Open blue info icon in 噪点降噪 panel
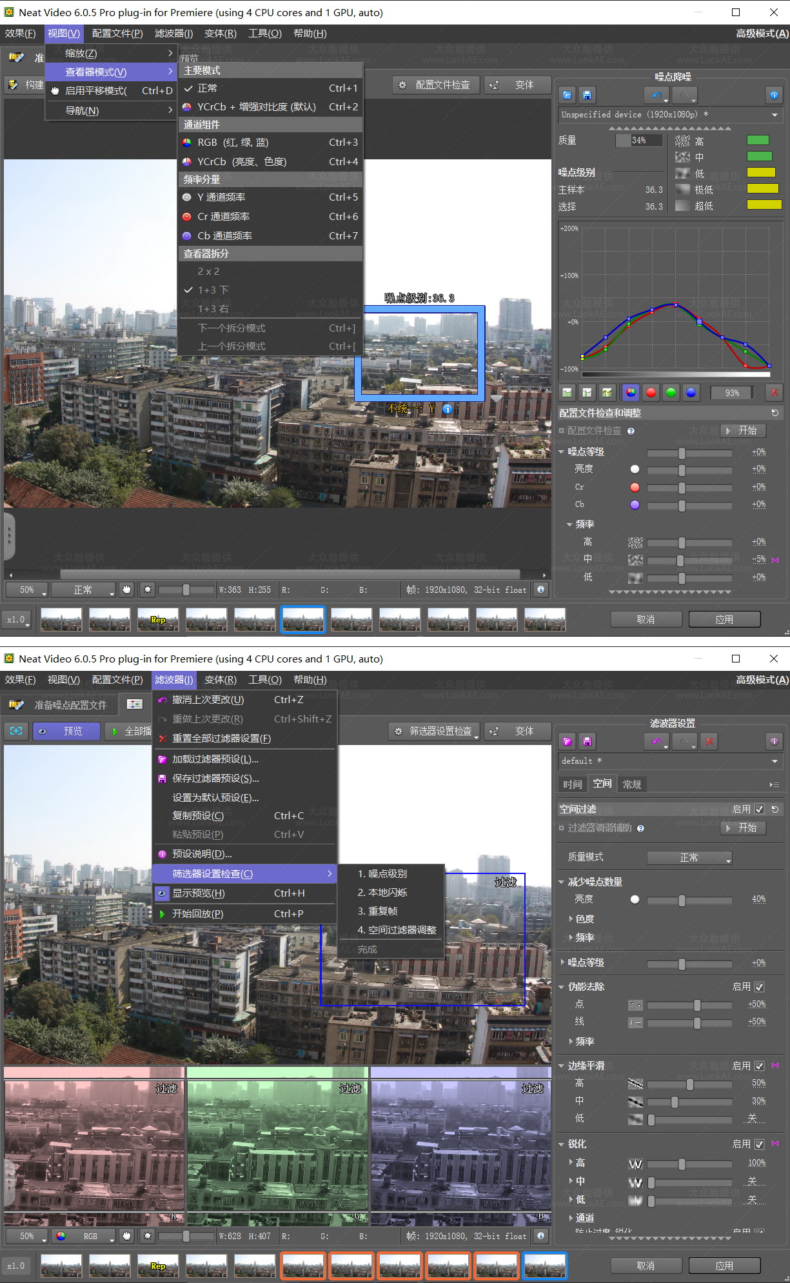This screenshot has width=790, height=1283. [774, 95]
